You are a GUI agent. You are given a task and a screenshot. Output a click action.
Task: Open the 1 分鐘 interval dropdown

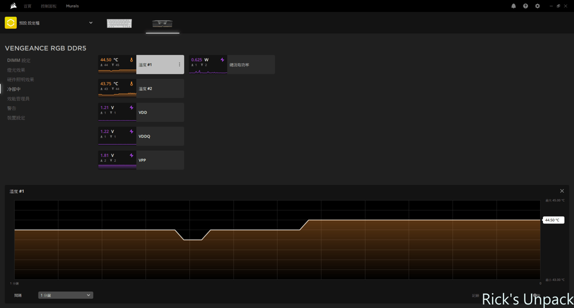pyautogui.click(x=65, y=295)
